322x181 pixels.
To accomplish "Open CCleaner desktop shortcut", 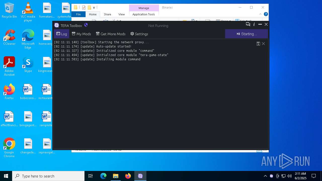I will [x=9, y=37].
